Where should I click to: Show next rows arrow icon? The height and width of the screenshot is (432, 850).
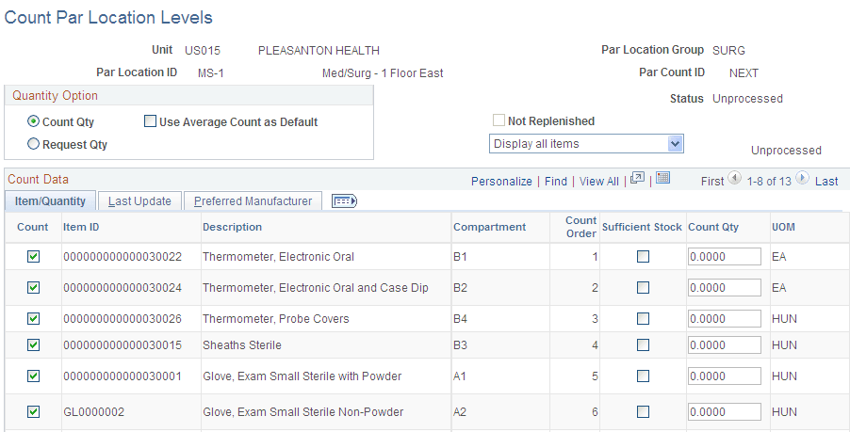pyautogui.click(x=802, y=178)
